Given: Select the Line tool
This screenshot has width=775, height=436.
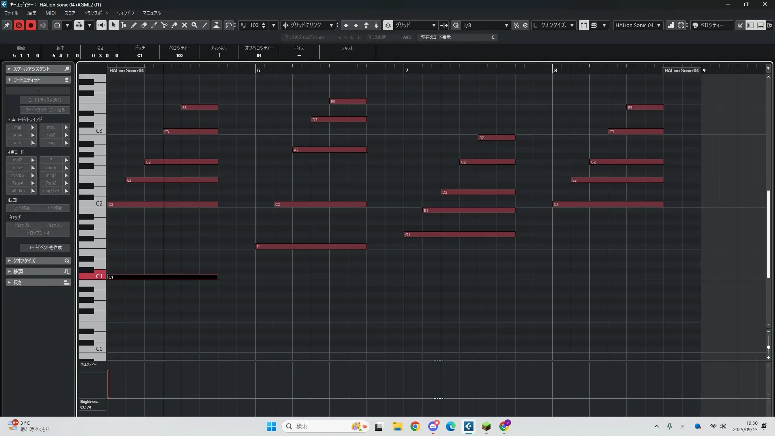Looking at the screenshot, I should pos(205,25).
